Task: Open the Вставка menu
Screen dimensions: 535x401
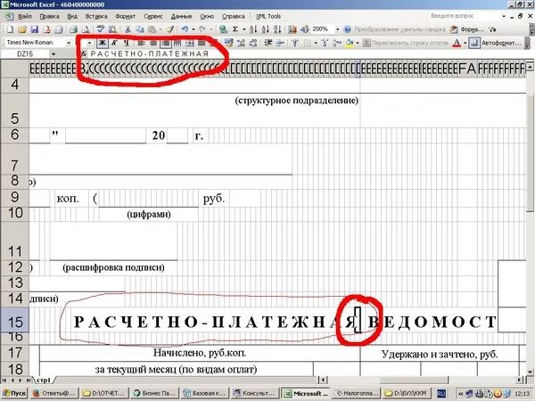Action: tap(96, 16)
